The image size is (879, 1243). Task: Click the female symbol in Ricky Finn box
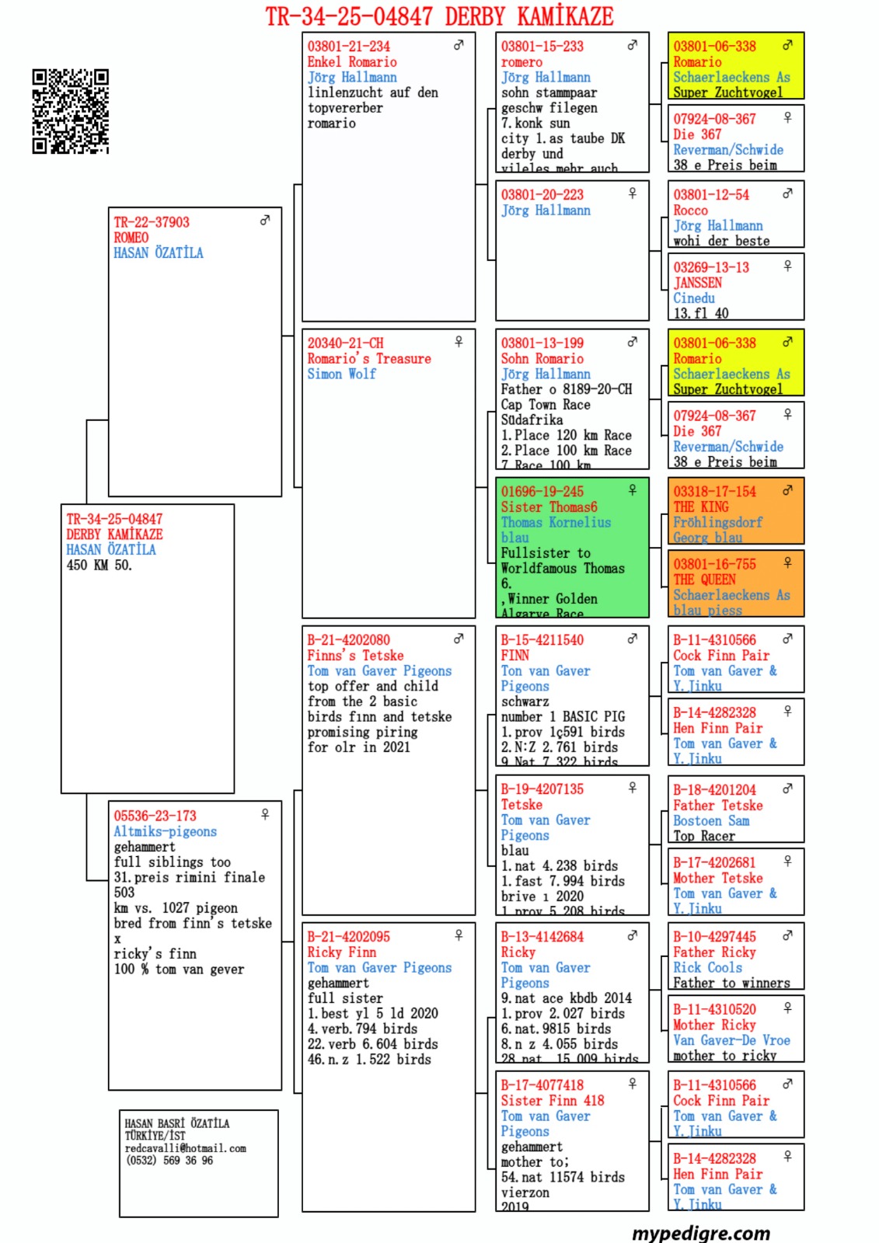pyautogui.click(x=459, y=935)
